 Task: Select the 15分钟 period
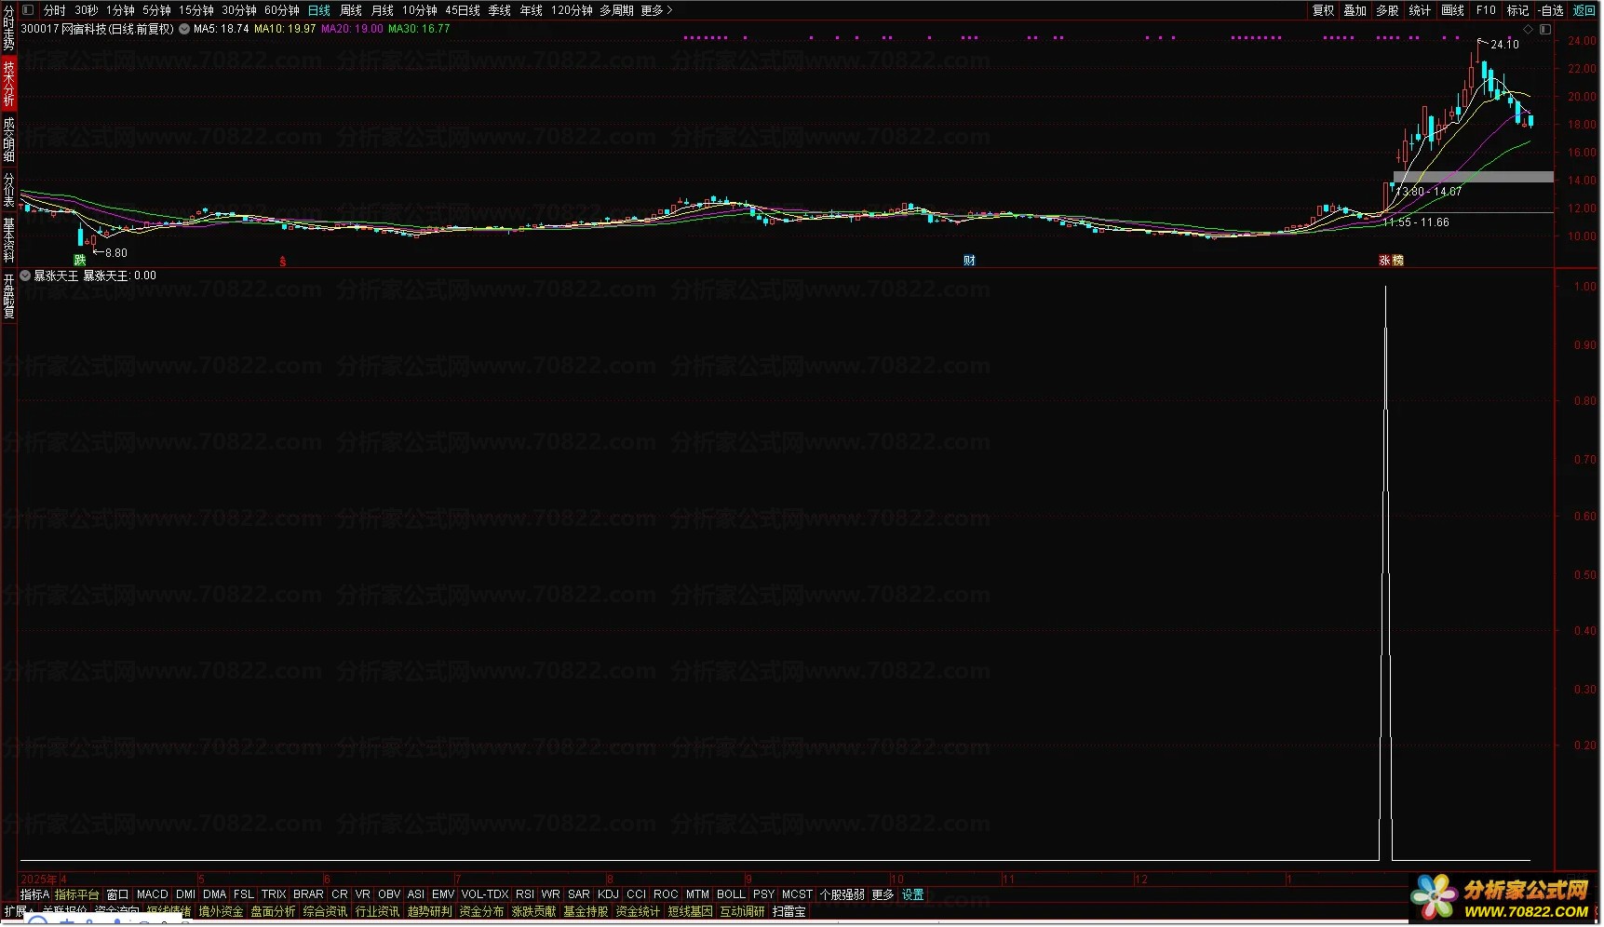195,10
